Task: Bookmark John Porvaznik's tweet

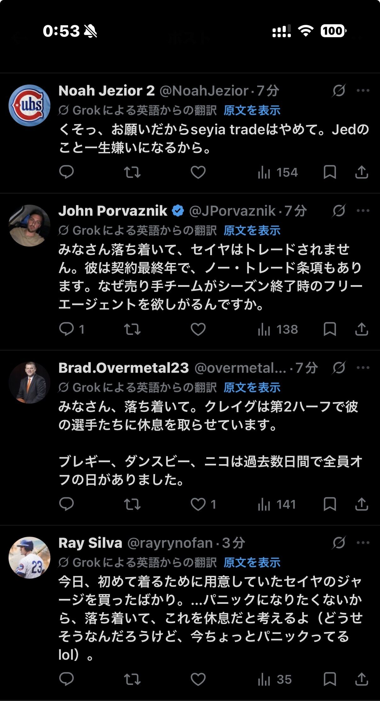Action: click(x=330, y=329)
